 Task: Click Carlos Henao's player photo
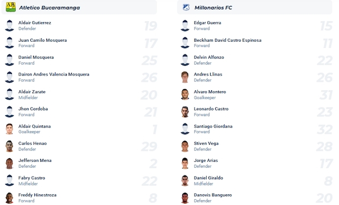pyautogui.click(x=9, y=146)
